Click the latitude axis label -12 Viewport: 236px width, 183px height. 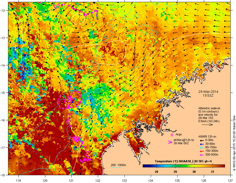(3, 10)
